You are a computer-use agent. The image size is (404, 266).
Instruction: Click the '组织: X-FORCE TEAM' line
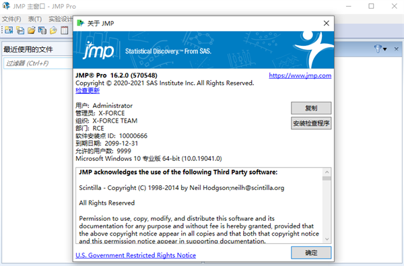tap(106, 121)
